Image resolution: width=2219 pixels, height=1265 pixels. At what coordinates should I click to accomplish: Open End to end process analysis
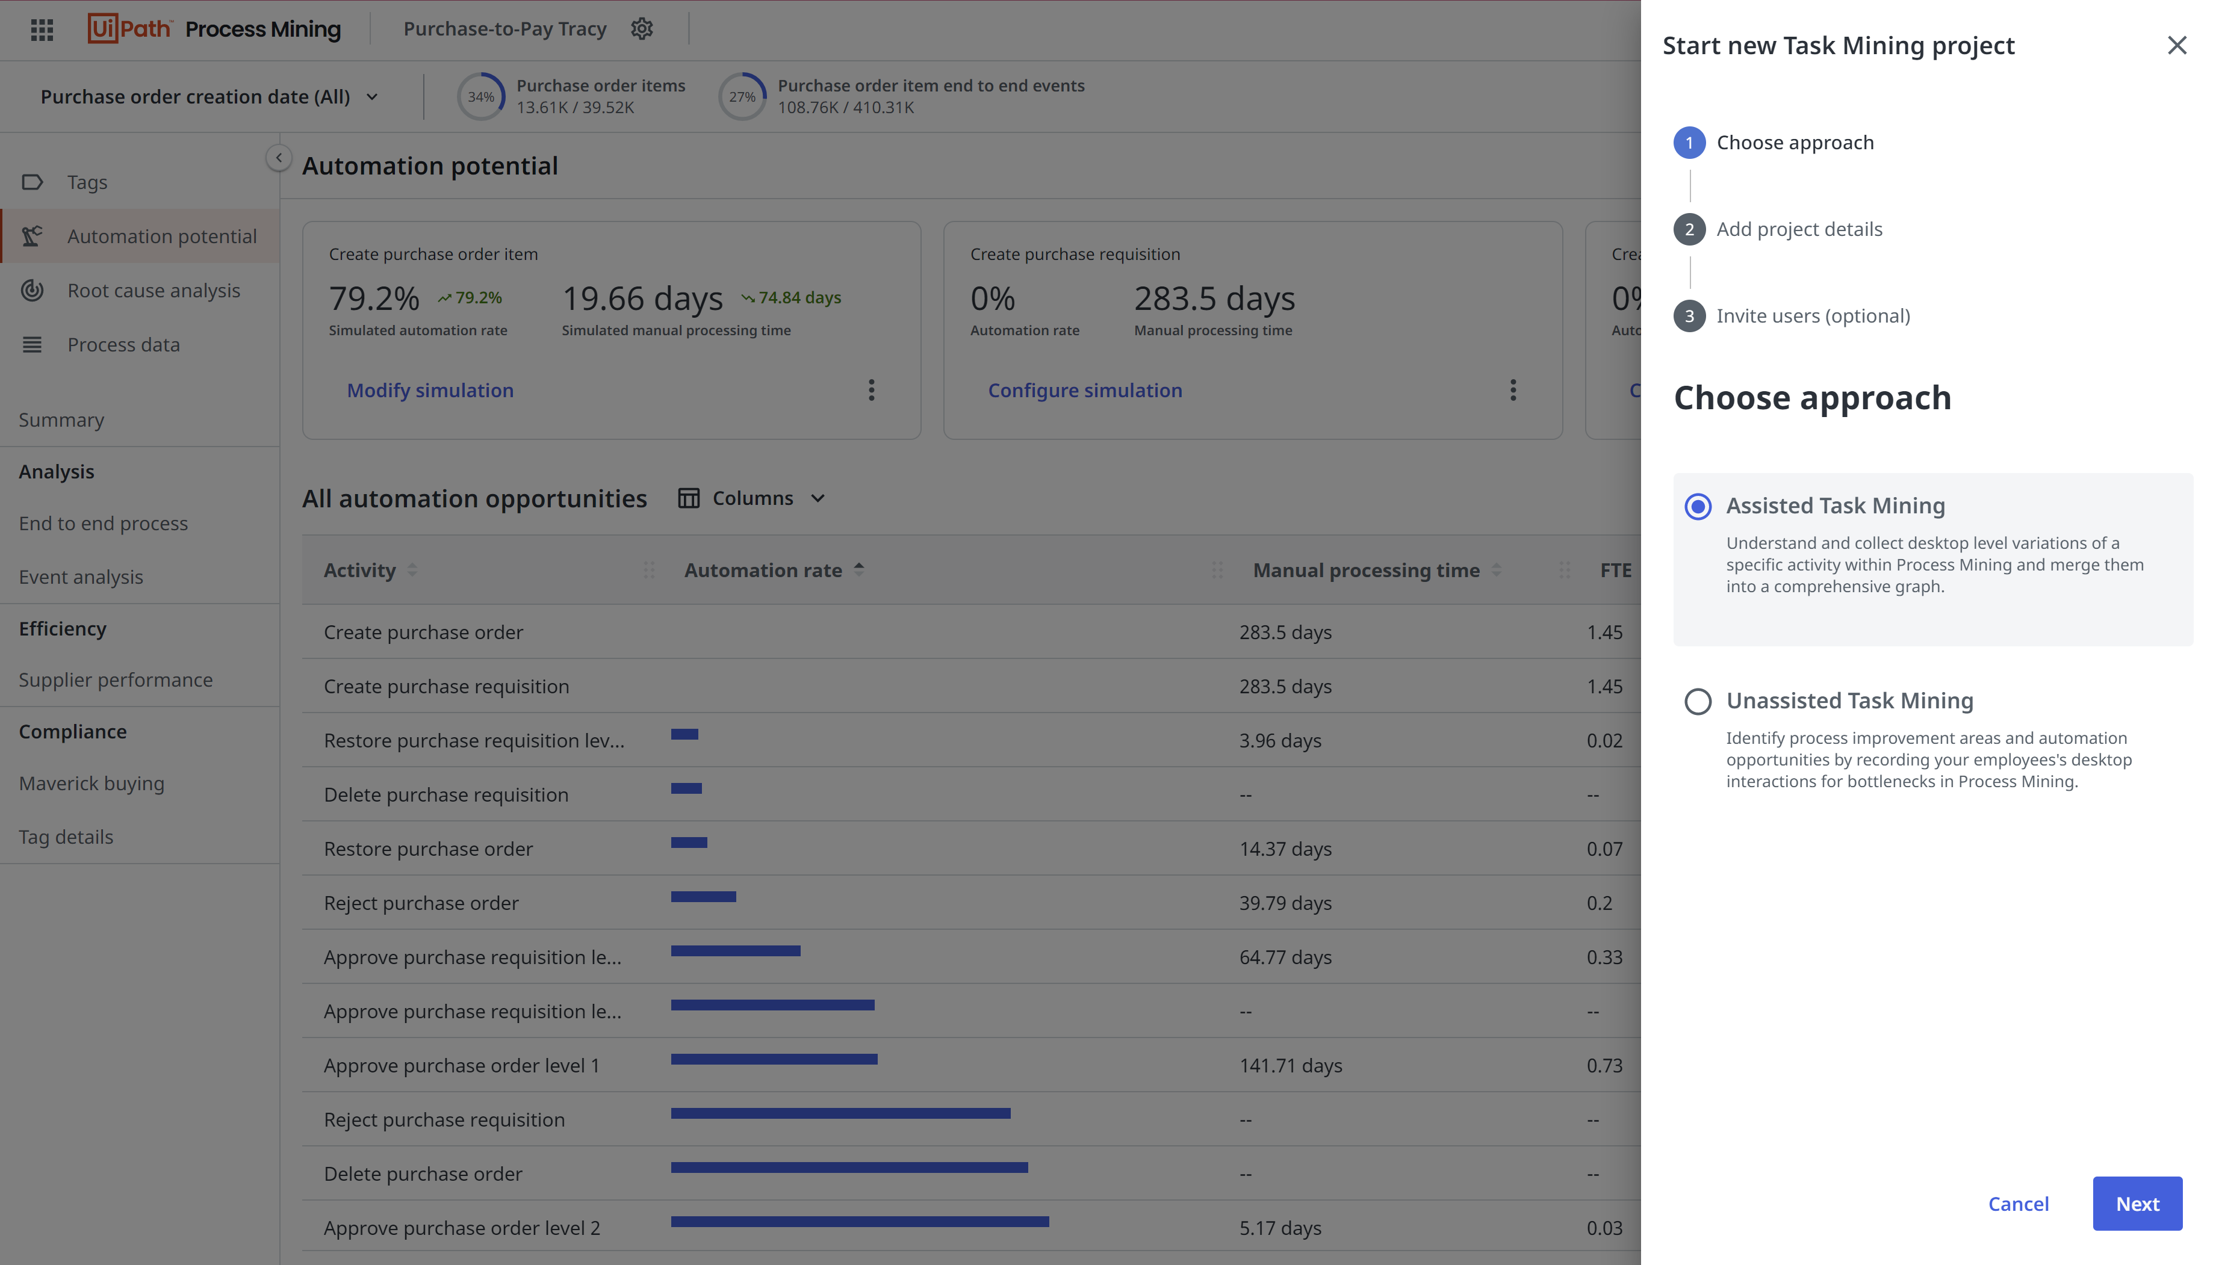click(104, 523)
